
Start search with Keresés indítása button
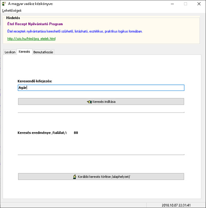pos(101,101)
